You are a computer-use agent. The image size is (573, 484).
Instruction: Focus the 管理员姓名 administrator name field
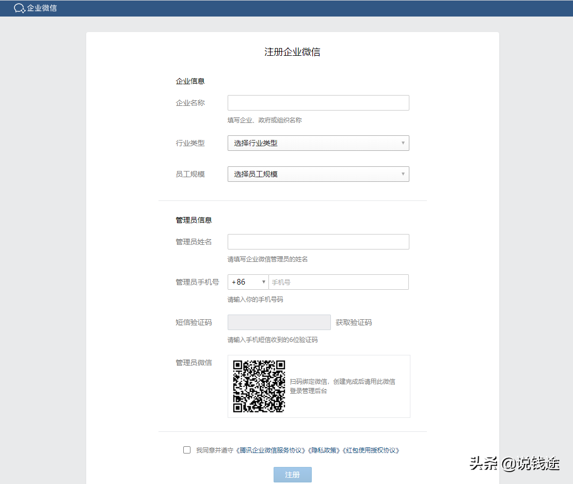tap(318, 241)
